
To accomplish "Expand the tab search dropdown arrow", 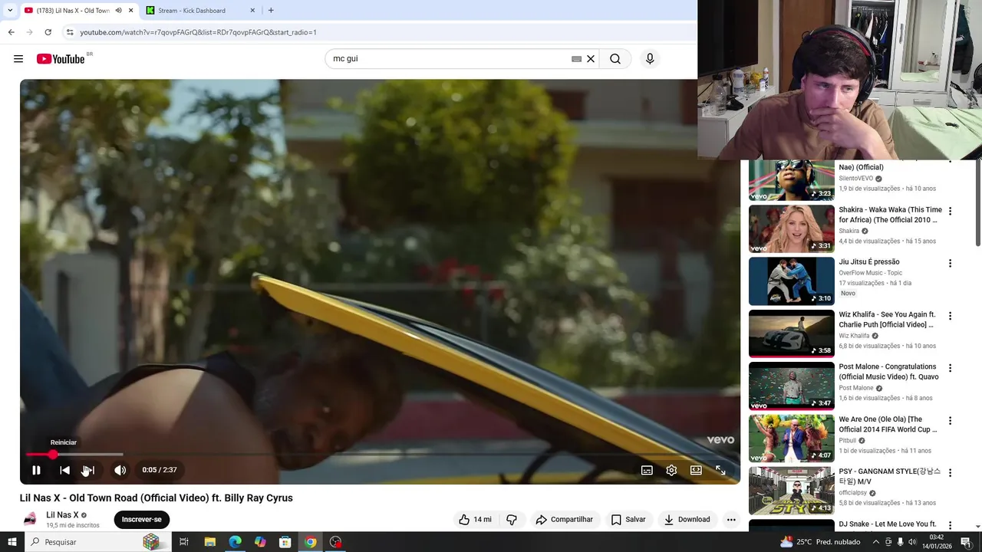I will [x=9, y=11].
